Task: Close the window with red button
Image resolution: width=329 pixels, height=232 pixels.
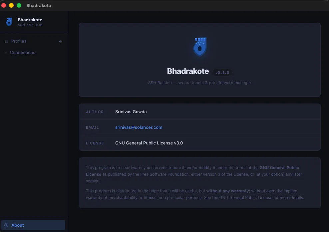Action: (4, 5)
